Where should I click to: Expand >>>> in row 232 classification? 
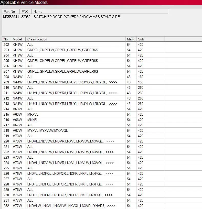point(111,206)
